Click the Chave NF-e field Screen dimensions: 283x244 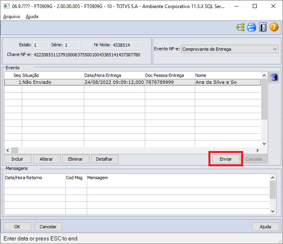pos(89,55)
